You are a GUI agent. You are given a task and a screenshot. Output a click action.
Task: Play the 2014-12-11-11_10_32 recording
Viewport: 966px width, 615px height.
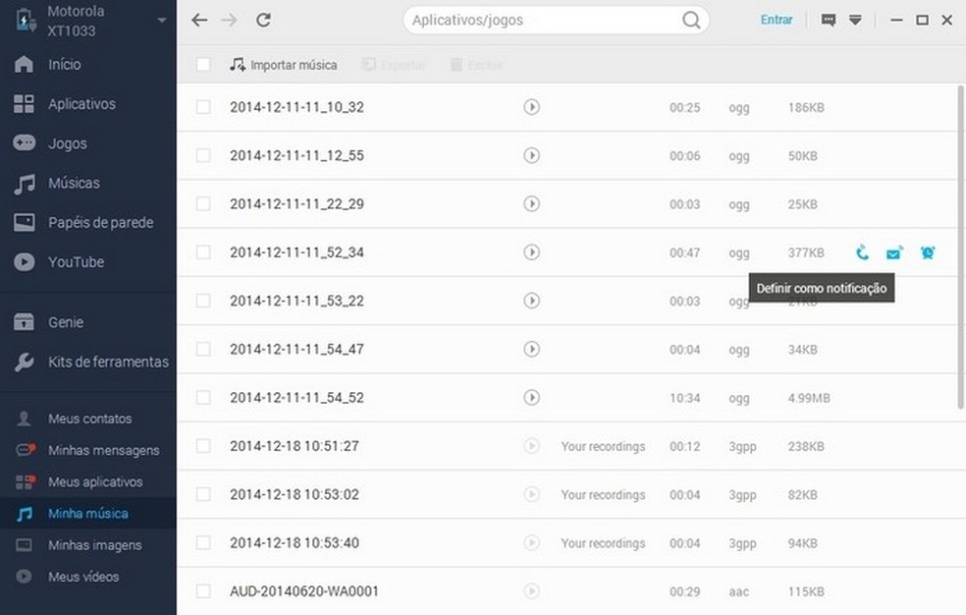(x=532, y=107)
